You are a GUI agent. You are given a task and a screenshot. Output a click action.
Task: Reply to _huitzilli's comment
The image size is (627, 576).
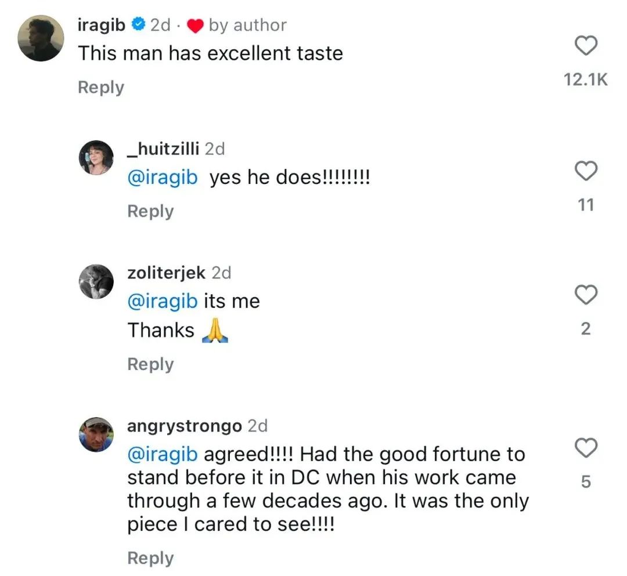tap(150, 211)
